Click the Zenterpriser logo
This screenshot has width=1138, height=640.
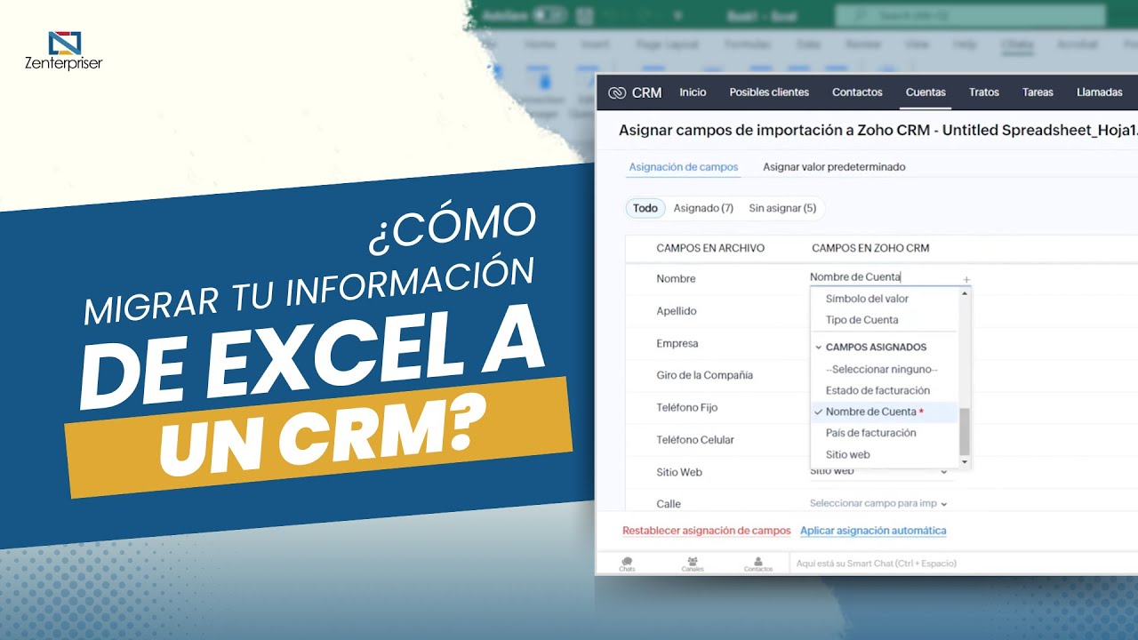63,51
